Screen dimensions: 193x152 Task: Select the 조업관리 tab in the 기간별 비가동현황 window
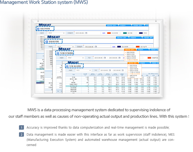pos(143,50)
